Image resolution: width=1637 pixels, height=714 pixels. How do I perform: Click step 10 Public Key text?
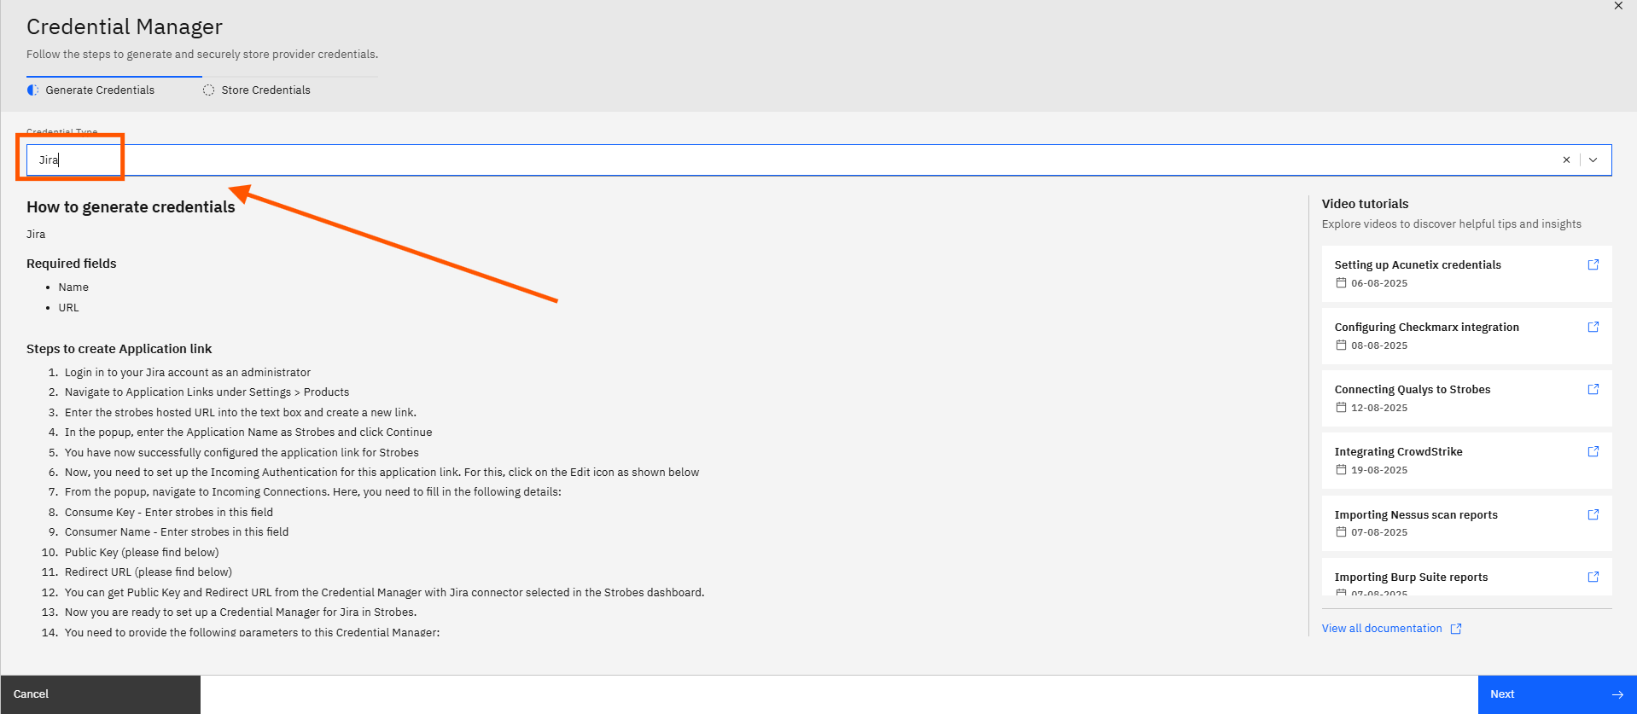click(142, 553)
